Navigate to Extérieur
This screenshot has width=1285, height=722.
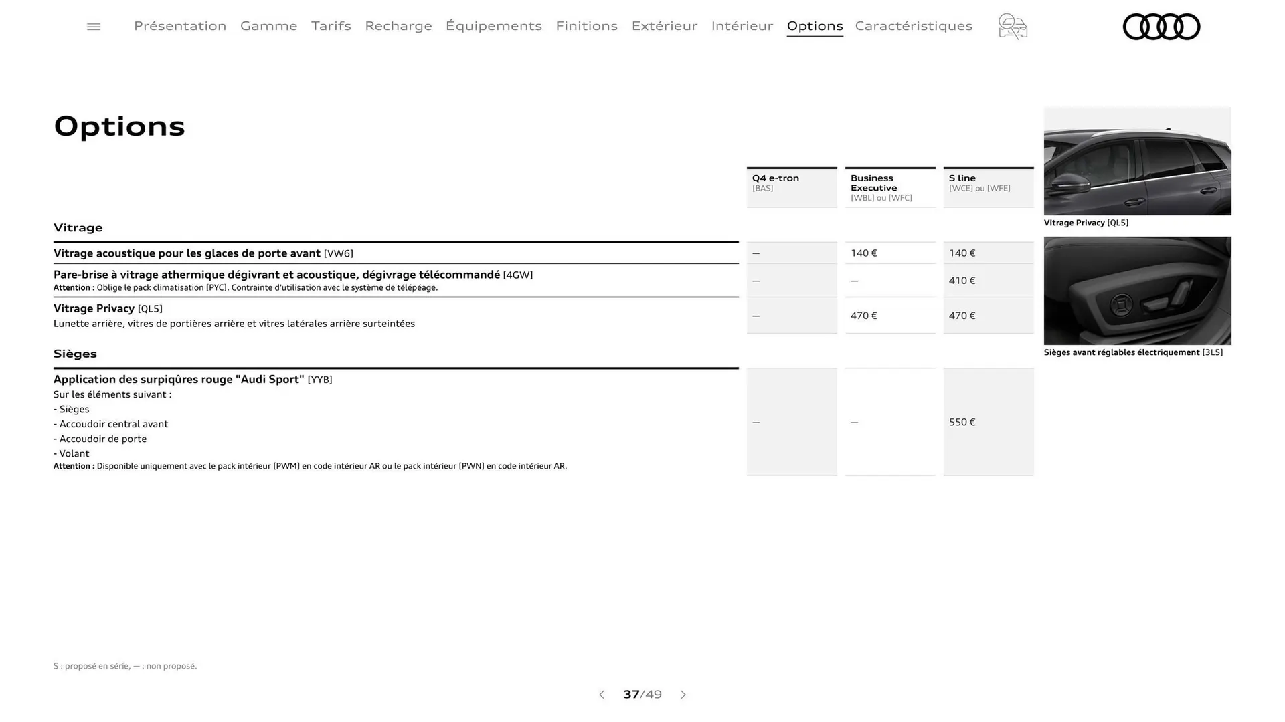pos(664,26)
